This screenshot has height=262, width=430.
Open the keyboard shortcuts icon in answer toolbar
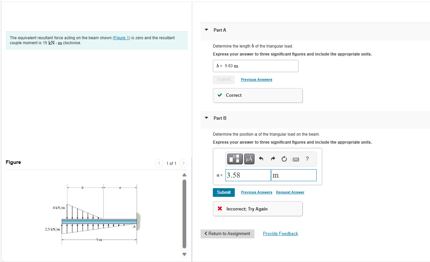296,159
